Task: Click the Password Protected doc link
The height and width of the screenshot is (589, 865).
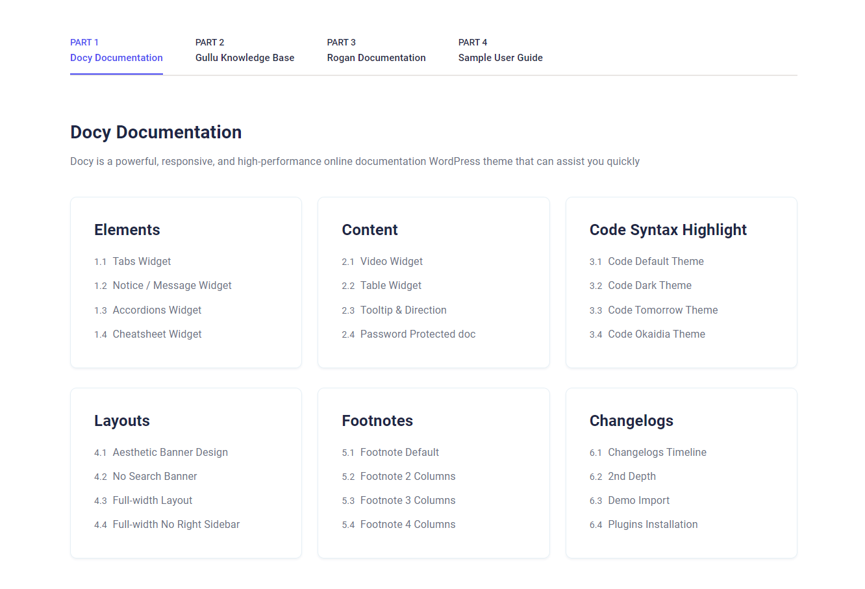Action: tap(418, 334)
